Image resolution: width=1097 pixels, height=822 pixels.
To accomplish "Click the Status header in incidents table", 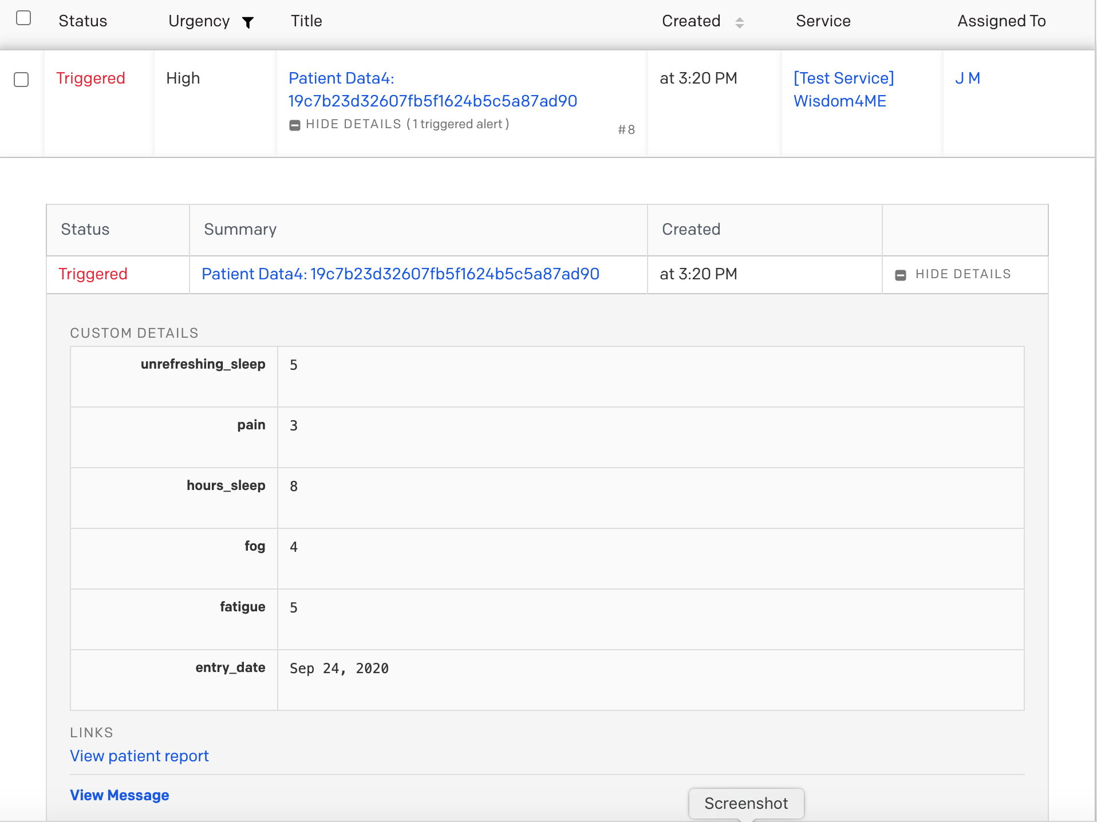I will (82, 21).
